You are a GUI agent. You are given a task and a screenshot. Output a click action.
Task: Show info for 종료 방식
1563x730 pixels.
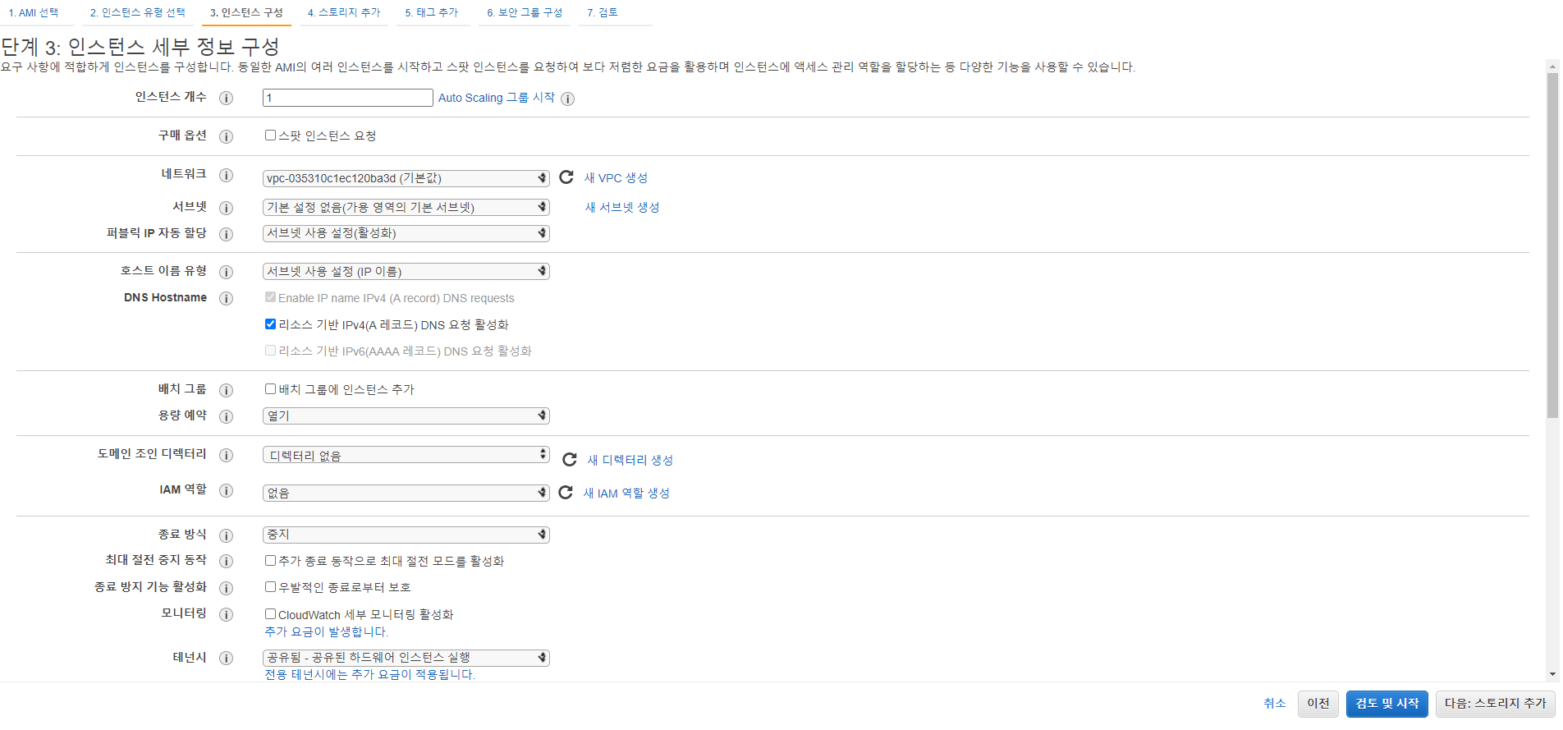click(x=227, y=535)
